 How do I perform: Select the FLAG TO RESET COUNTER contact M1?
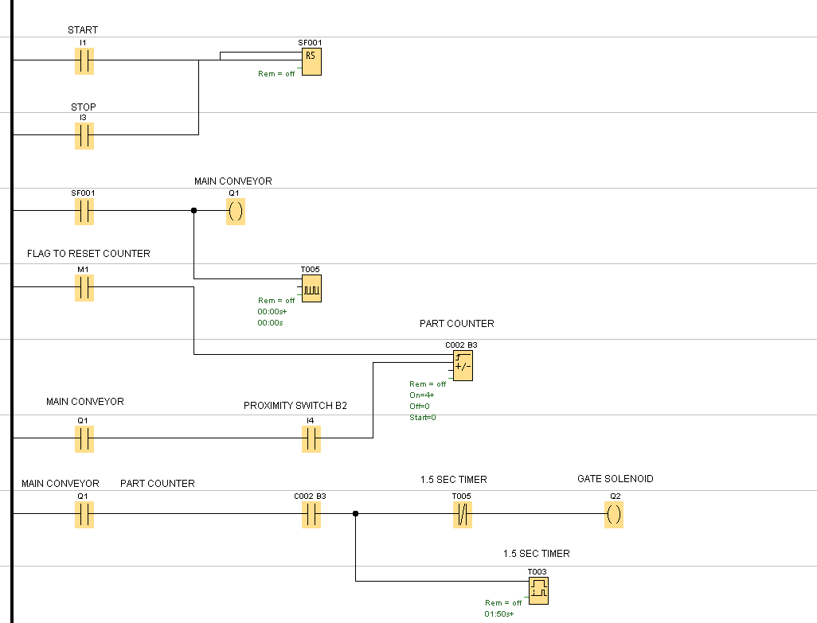click(84, 288)
